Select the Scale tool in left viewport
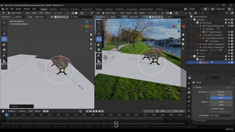235x132 pixels. [x=4, y=44]
